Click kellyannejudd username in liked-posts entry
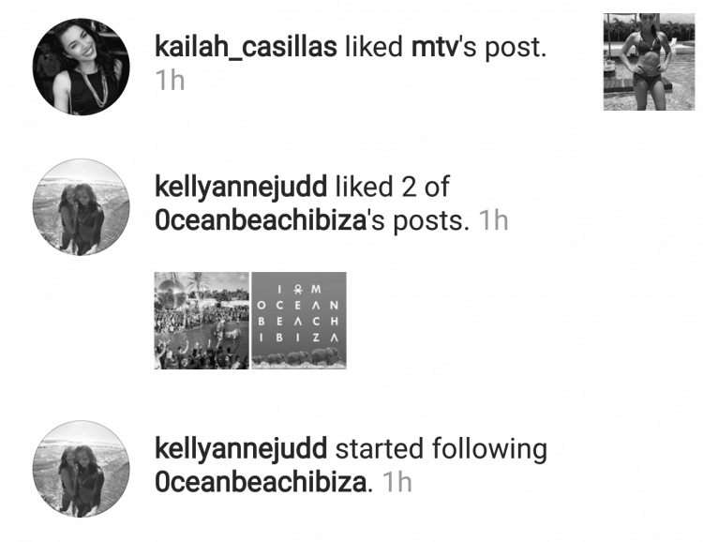Viewport: 703px width, 542px height. [x=241, y=188]
